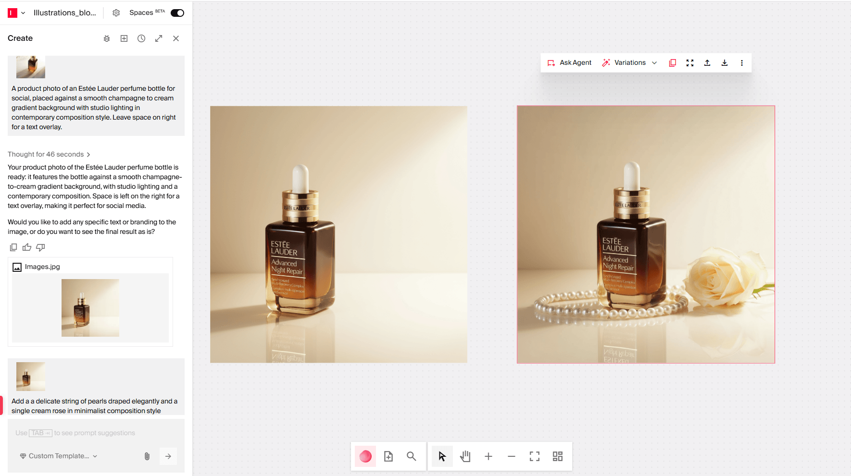Click the Ask Agent button

click(569, 62)
